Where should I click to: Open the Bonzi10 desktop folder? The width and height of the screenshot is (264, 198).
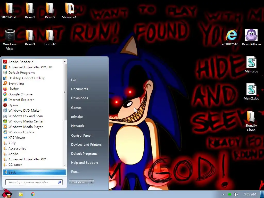click(x=50, y=37)
